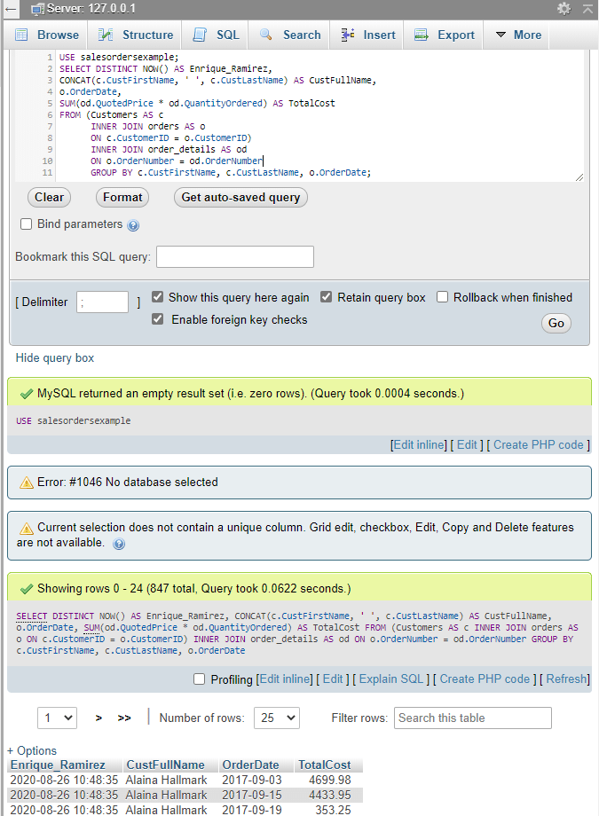
Task: Click the Format button
Action: pyautogui.click(x=122, y=197)
